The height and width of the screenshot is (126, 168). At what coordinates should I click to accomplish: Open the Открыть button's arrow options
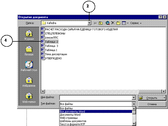click(x=164, y=98)
